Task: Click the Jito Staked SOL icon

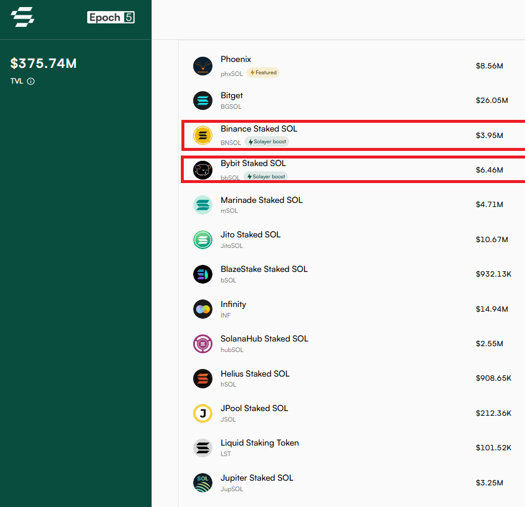Action: (x=203, y=240)
